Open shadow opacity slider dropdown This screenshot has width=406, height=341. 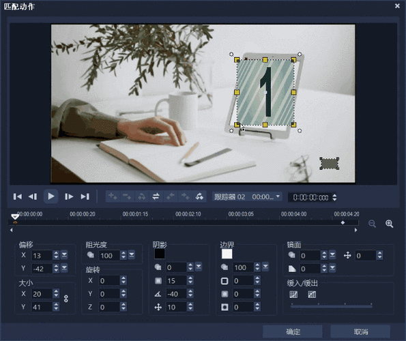pyautogui.click(x=199, y=267)
